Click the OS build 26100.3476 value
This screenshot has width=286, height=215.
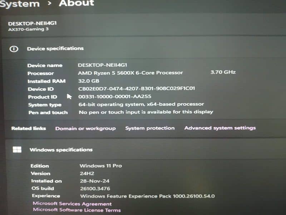point(95,188)
